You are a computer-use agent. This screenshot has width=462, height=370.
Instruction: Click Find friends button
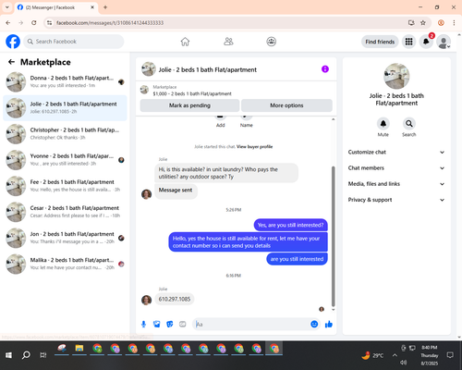coord(380,42)
